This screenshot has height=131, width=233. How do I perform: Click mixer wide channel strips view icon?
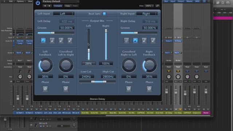point(209,1)
